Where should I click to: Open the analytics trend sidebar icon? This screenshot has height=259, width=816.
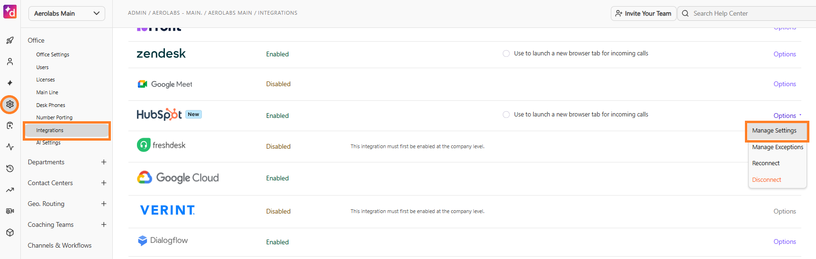coord(10,190)
